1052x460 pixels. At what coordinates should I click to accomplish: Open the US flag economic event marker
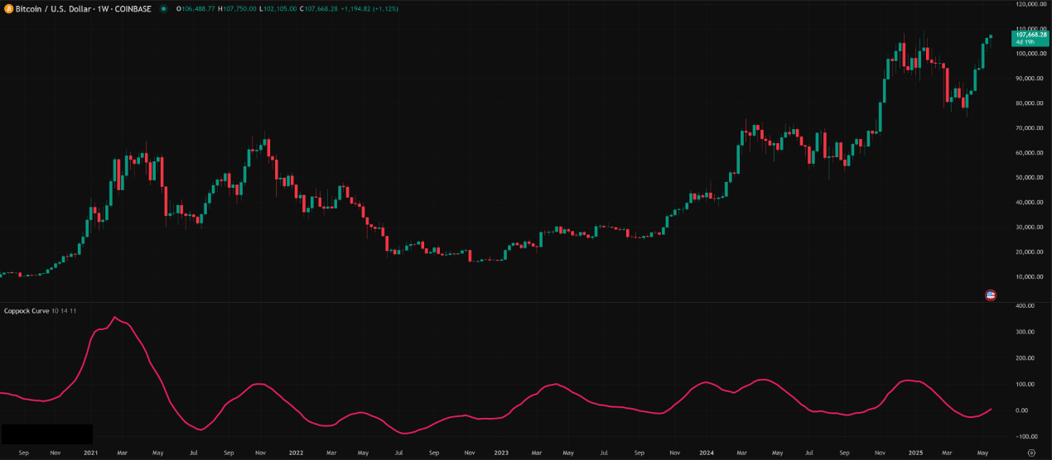click(990, 295)
